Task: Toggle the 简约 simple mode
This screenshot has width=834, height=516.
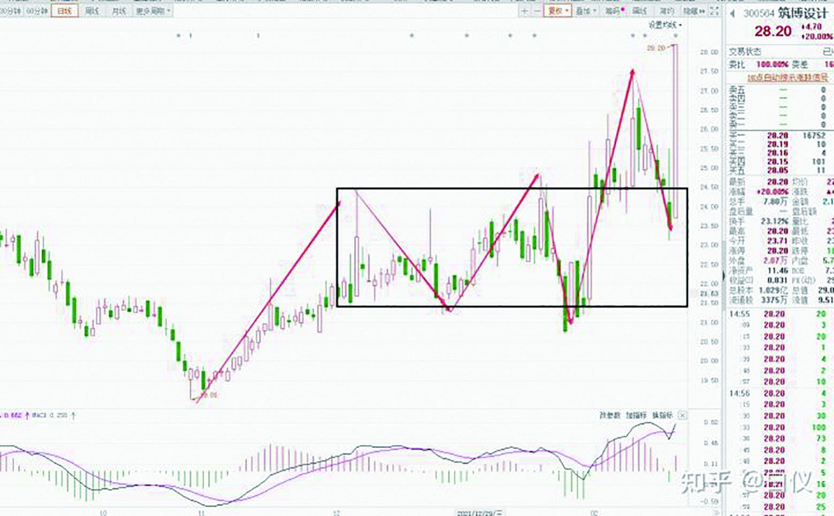Action: click(667, 11)
